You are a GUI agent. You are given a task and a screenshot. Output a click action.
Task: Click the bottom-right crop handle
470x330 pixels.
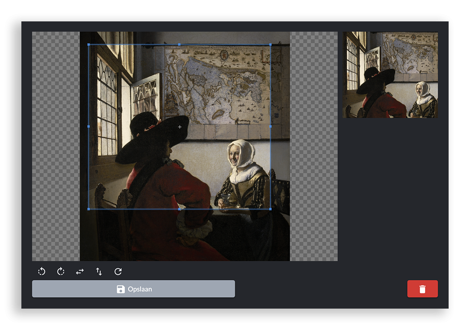point(270,209)
